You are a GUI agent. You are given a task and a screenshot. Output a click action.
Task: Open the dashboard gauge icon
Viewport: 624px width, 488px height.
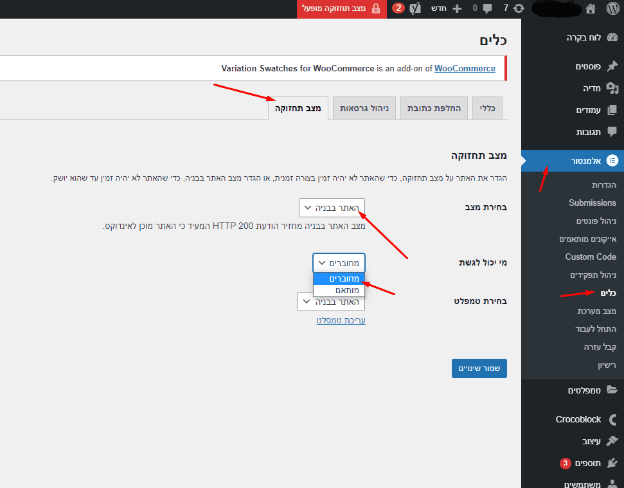(612, 37)
